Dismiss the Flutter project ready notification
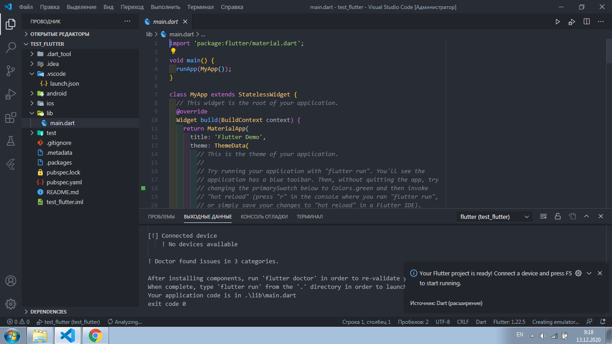 600,273
